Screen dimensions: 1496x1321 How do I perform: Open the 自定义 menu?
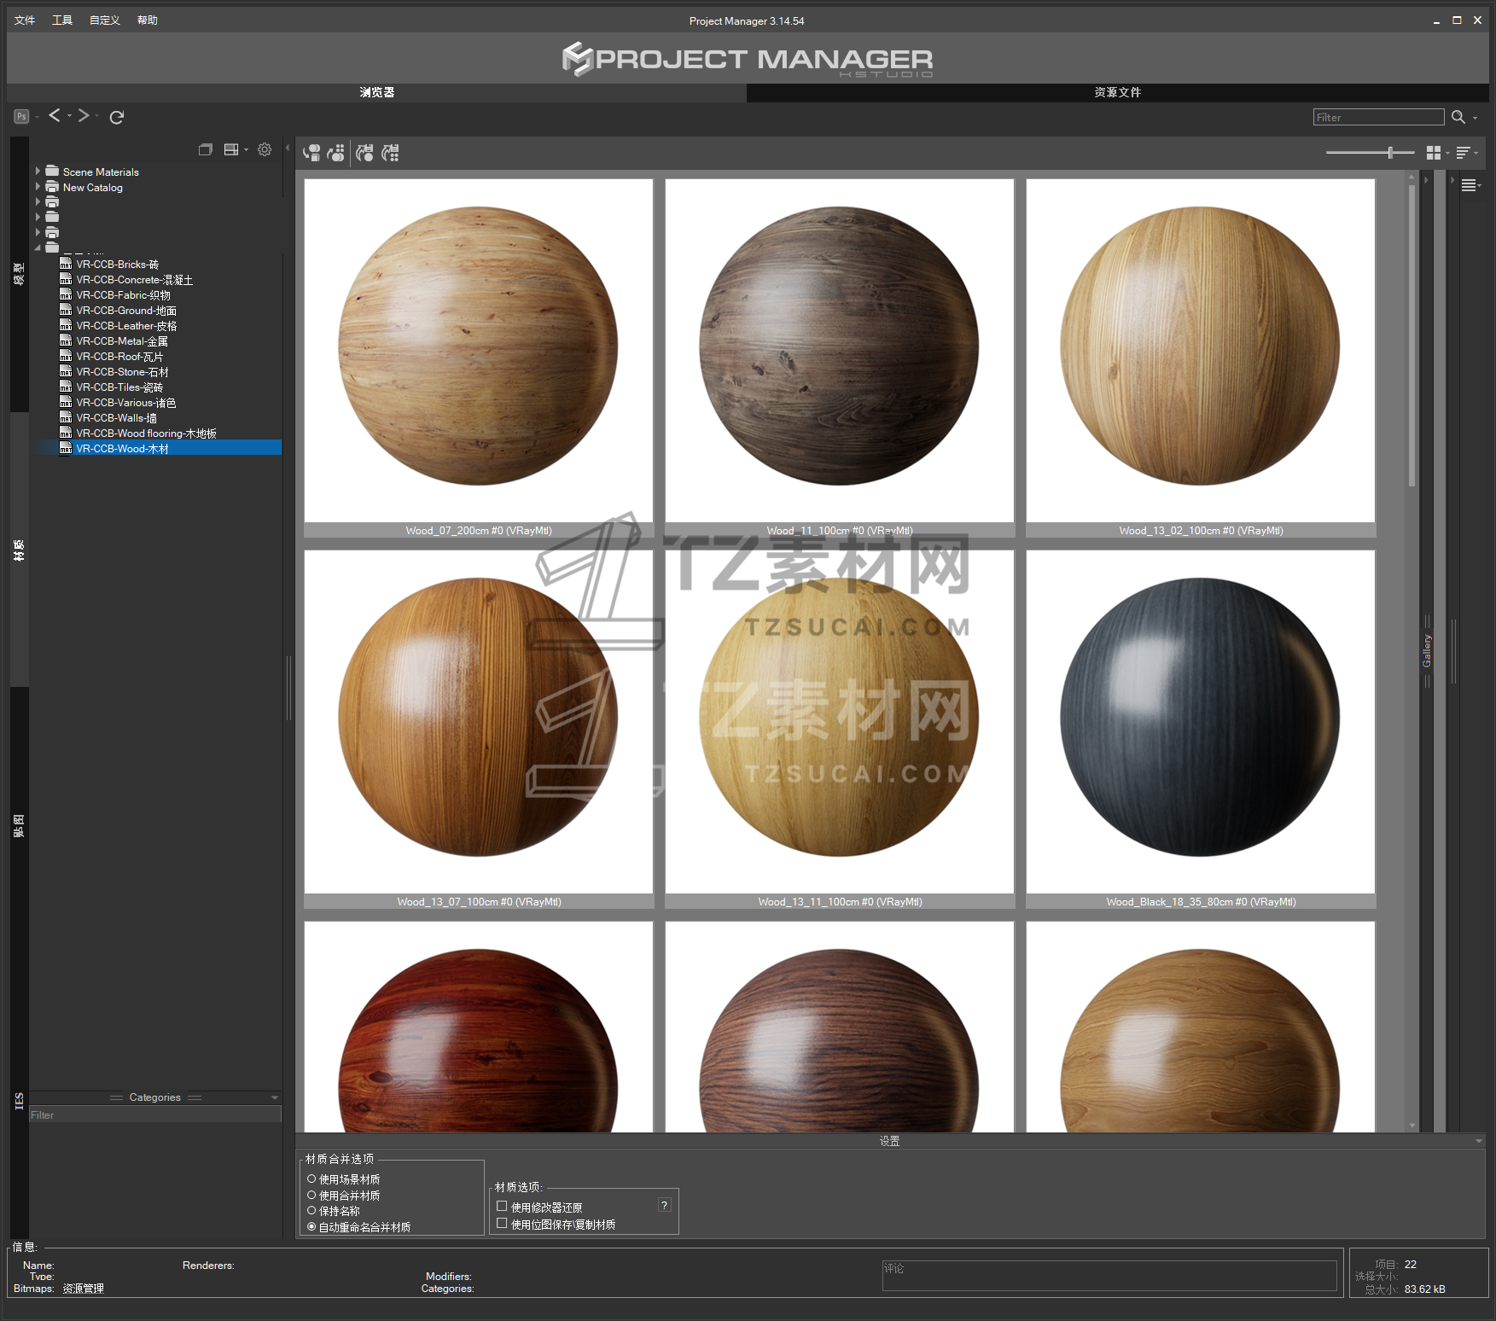(x=105, y=20)
